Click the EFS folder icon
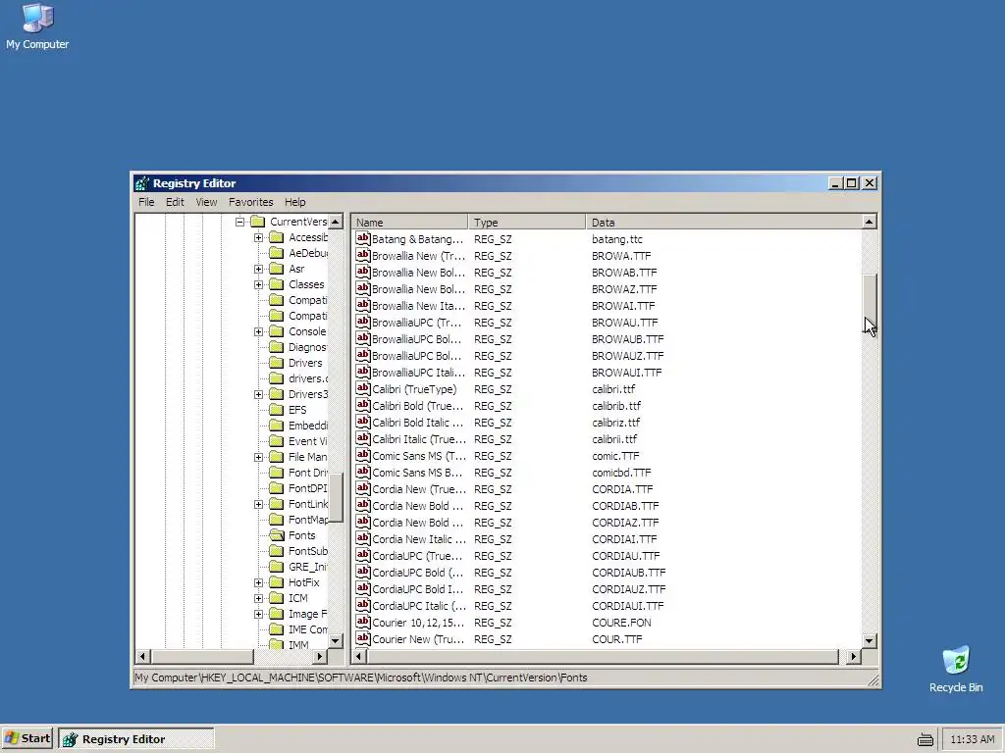Viewport: 1005px width, 753px height. 276,410
